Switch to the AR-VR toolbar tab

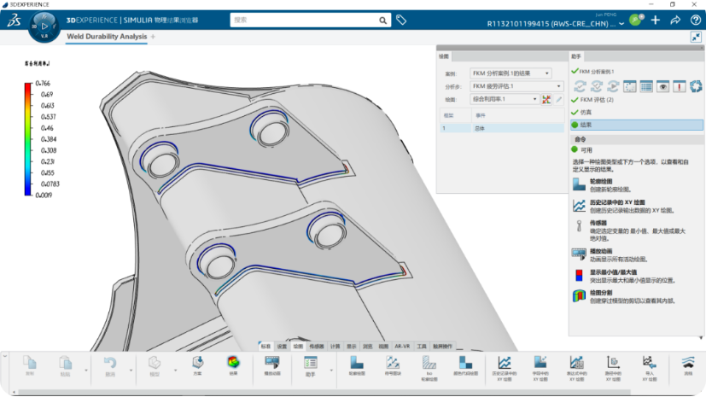point(402,346)
